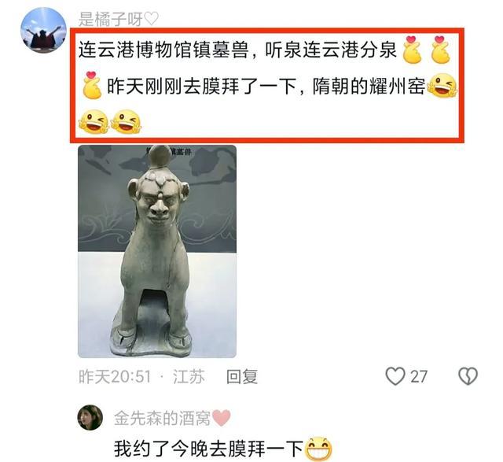Open the 金先森的酒窝 profile avatar
Screen dimensions: 503x462
[90, 417]
